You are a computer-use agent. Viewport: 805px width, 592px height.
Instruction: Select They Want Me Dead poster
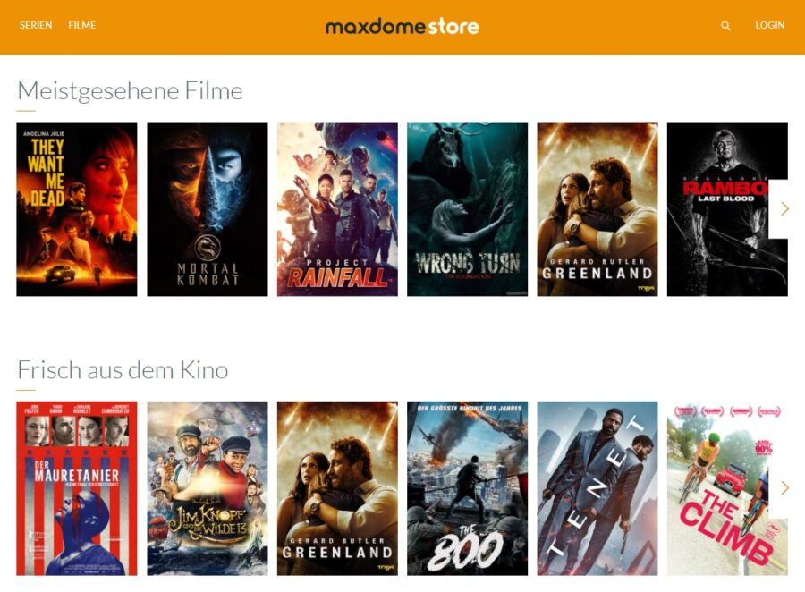(x=77, y=209)
